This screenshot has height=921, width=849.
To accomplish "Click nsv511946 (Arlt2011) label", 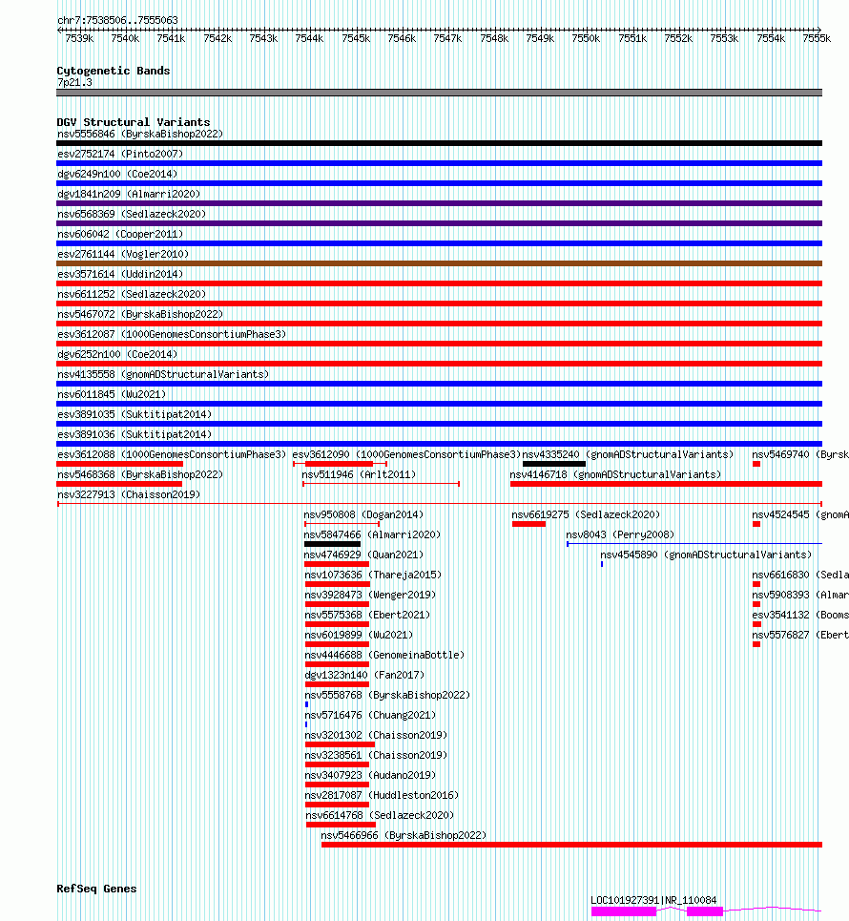I will (359, 474).
